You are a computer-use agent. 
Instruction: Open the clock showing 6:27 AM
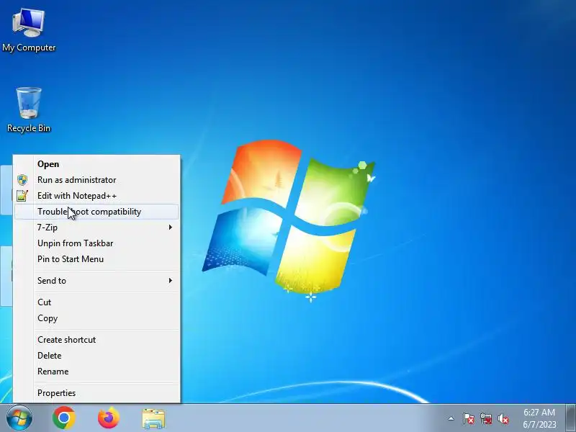(539, 418)
